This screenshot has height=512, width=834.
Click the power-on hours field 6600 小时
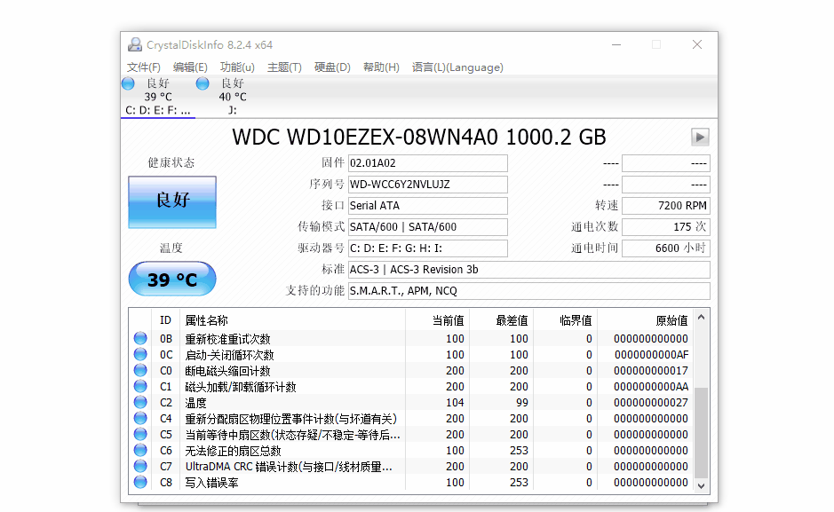point(666,248)
